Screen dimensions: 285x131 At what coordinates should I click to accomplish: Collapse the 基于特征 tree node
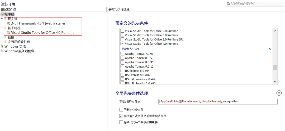tap(2, 28)
